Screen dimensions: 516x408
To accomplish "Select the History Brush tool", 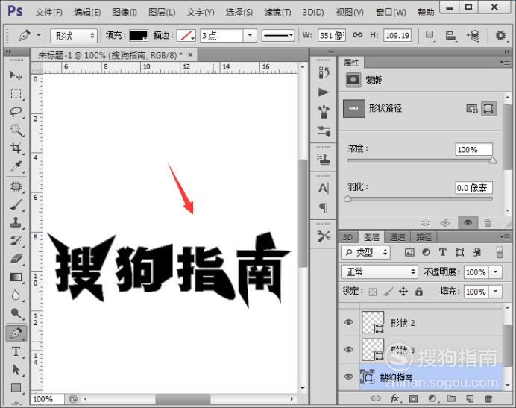I will [x=16, y=241].
